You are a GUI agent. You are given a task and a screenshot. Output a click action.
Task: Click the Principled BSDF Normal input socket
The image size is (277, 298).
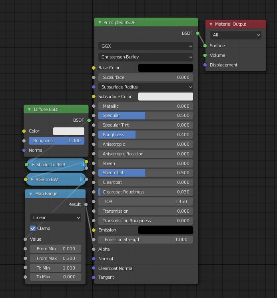94,259
